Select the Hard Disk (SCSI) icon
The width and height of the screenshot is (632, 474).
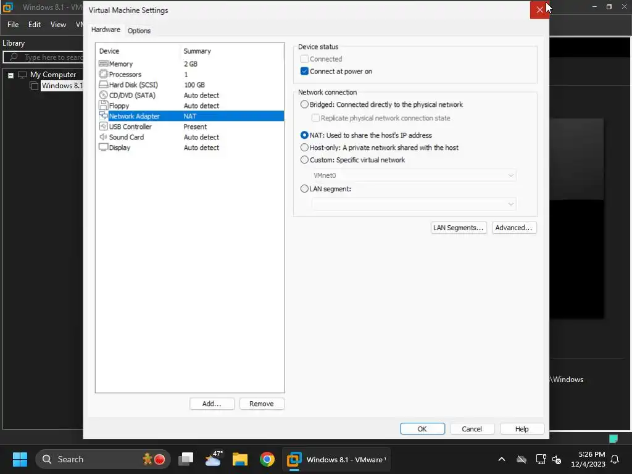(103, 85)
